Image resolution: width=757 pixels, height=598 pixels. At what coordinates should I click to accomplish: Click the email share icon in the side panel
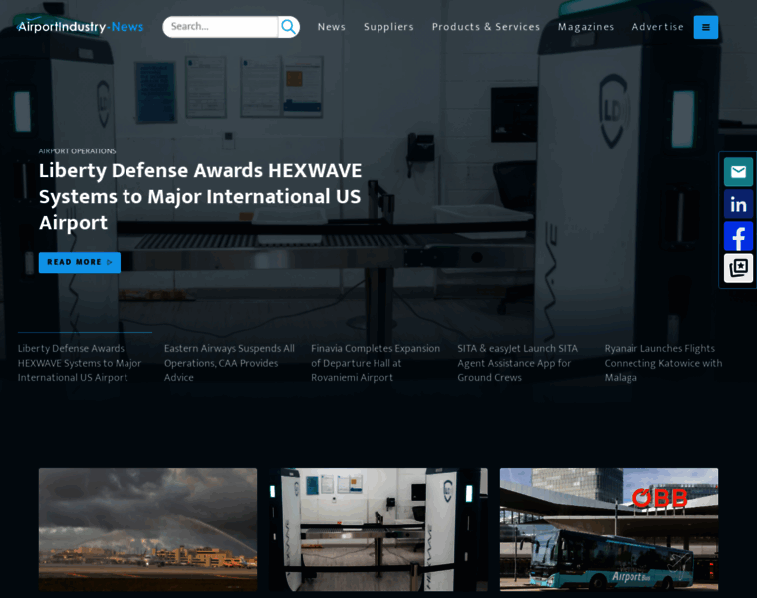pyautogui.click(x=738, y=172)
